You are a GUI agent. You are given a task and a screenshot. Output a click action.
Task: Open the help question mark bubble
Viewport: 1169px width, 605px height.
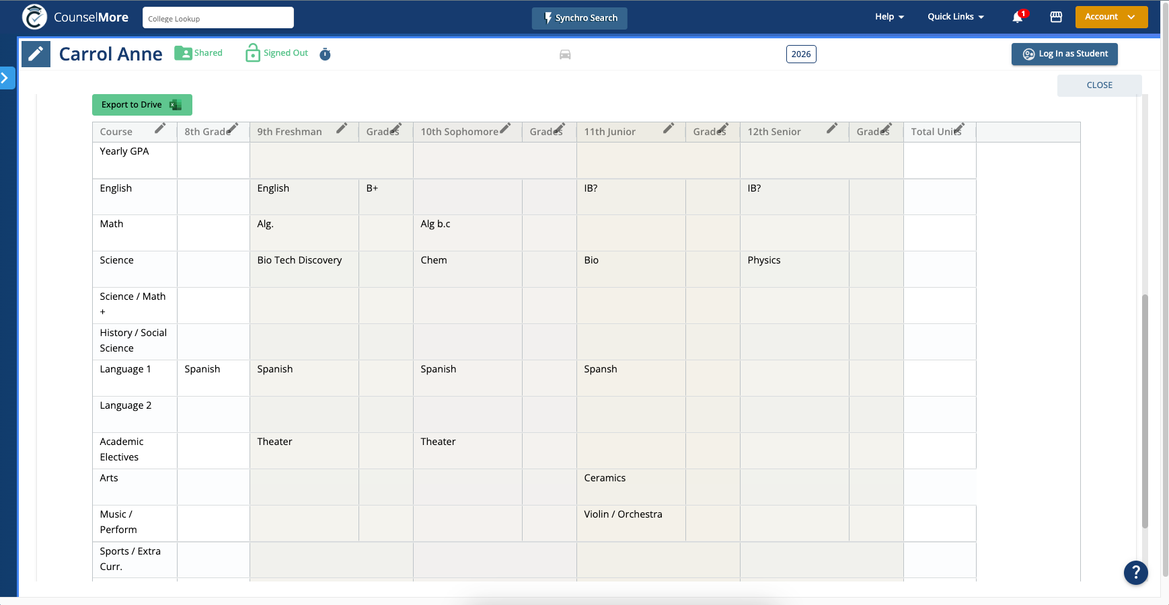pyautogui.click(x=1135, y=572)
